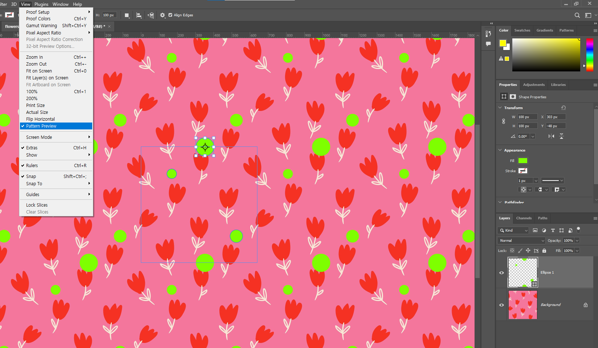Click the Background layer lock icon
The width and height of the screenshot is (598, 348).
click(x=585, y=305)
